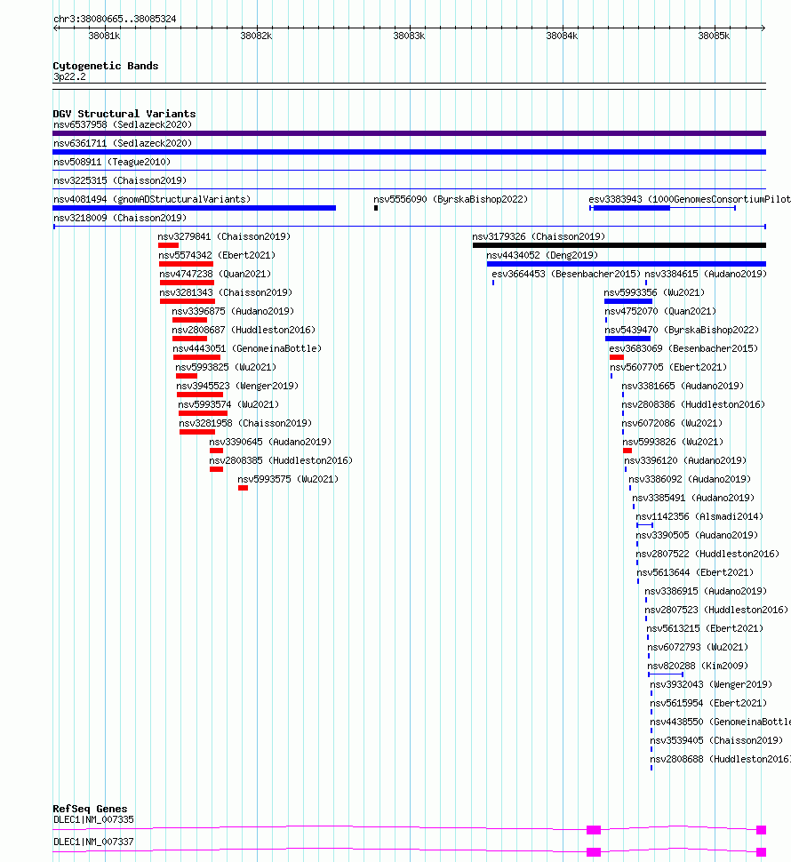Click nsv508911 (Teague2010) label

click(x=112, y=162)
